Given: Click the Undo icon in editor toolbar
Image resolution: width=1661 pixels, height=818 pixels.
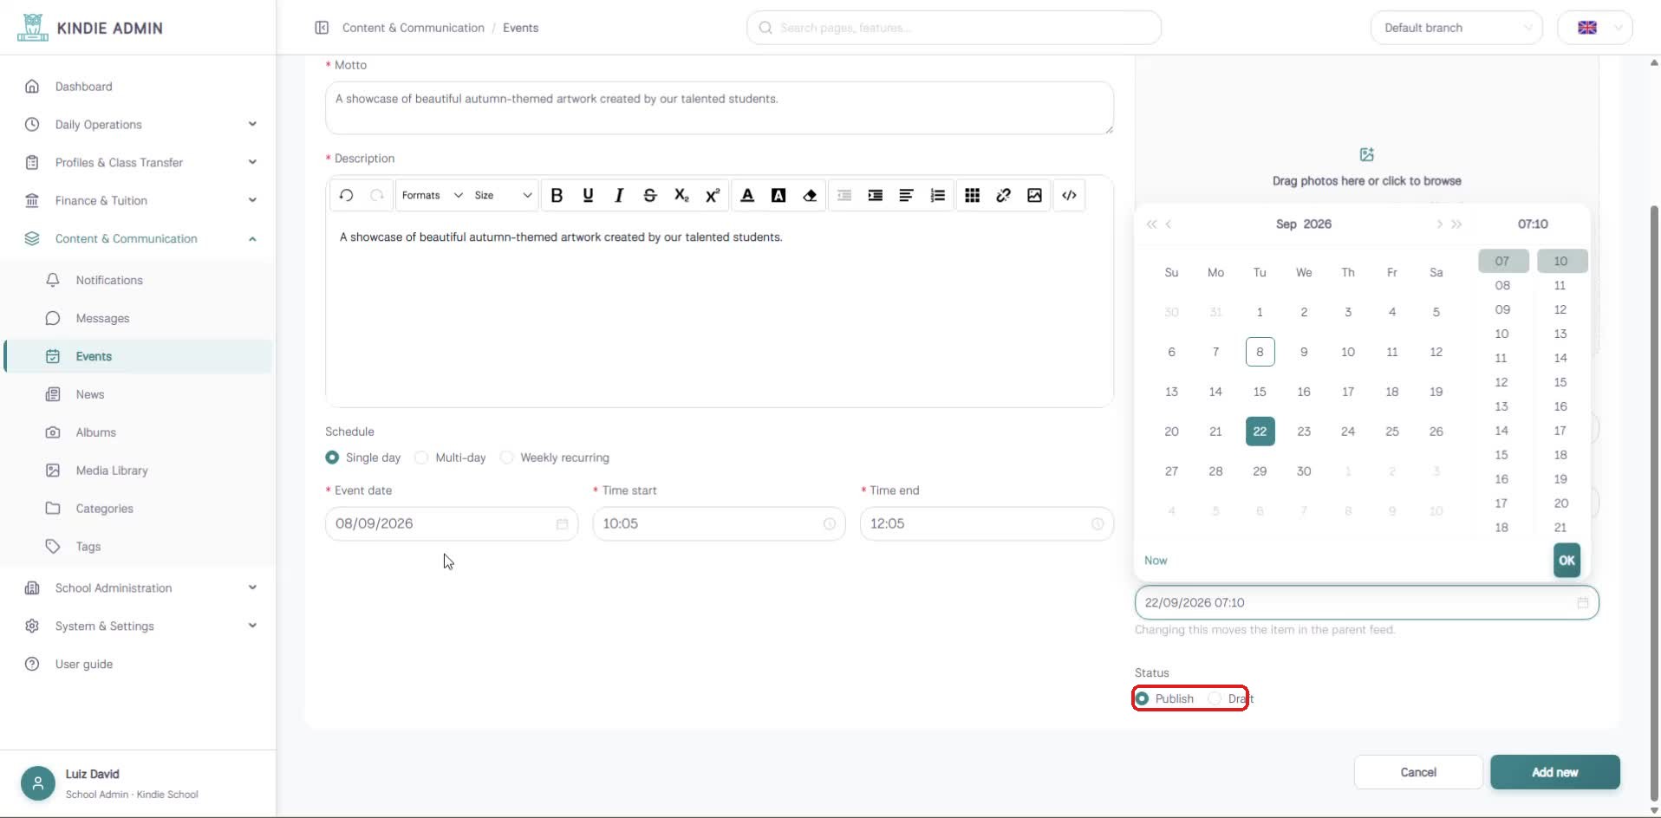Looking at the screenshot, I should (x=346, y=196).
